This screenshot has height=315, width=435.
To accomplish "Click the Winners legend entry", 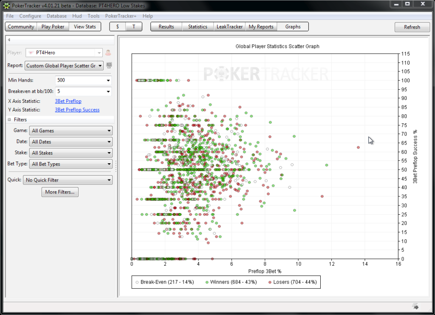I will click(231, 282).
